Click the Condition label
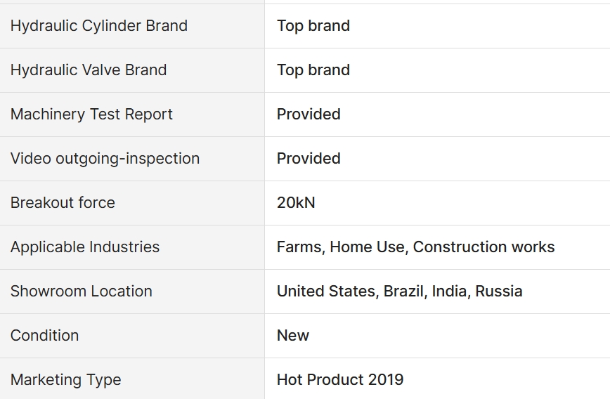This screenshot has width=610, height=399. pos(45,336)
